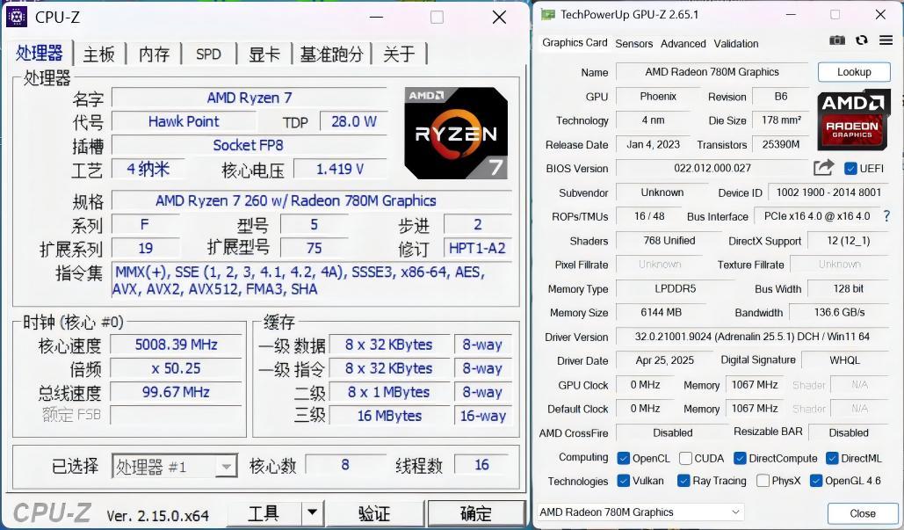
Task: Toggle the DirectML checkbox
Action: tap(832, 458)
